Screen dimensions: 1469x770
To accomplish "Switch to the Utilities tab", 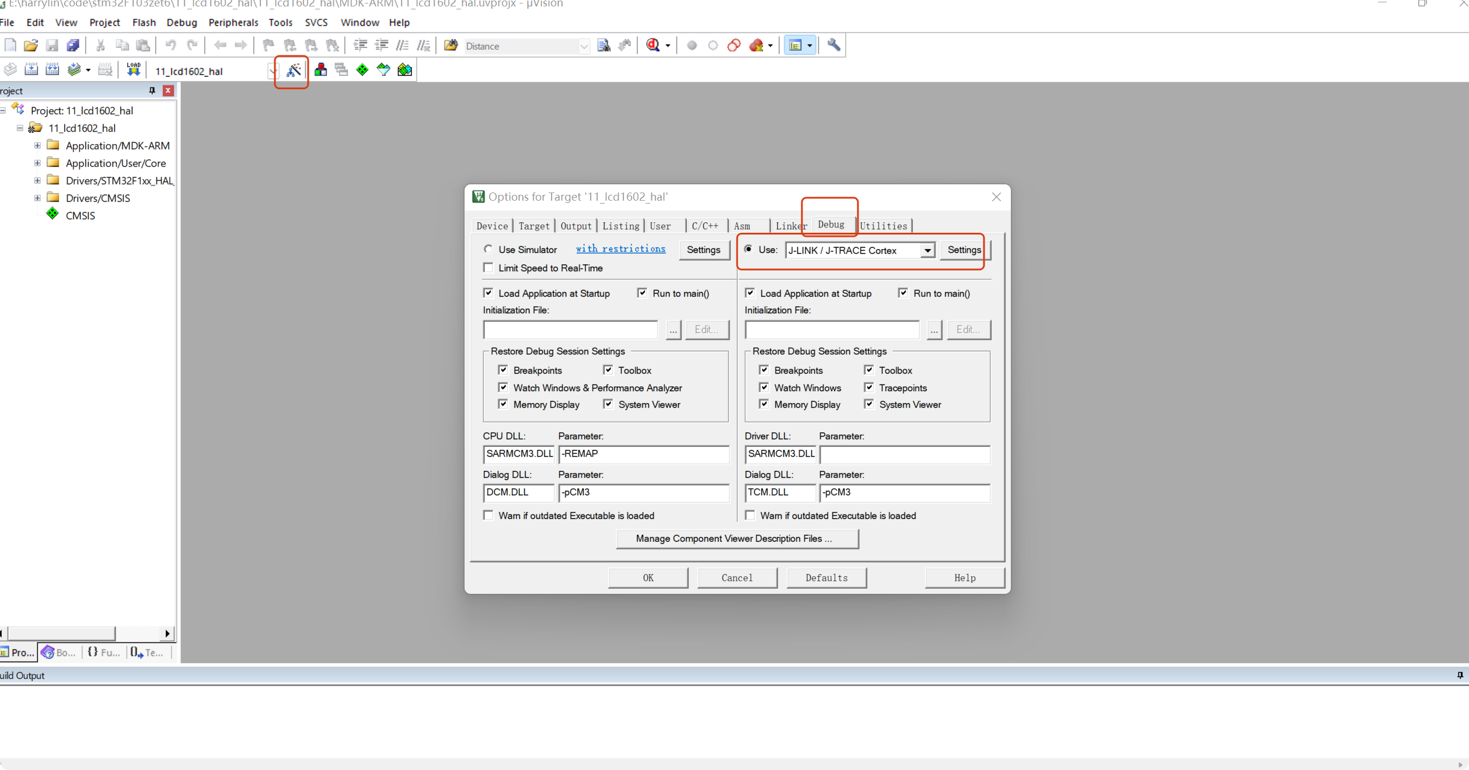I will click(883, 226).
